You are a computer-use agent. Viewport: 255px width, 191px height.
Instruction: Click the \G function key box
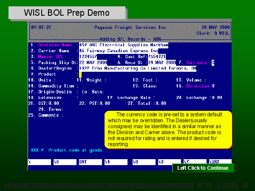pos(63,162)
